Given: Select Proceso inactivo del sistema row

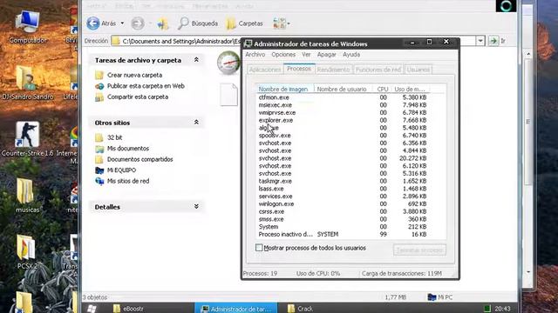Looking at the screenshot, I should [x=343, y=234].
